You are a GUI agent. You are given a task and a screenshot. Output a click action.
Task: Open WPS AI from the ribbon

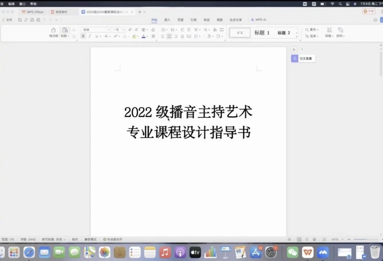tap(259, 20)
